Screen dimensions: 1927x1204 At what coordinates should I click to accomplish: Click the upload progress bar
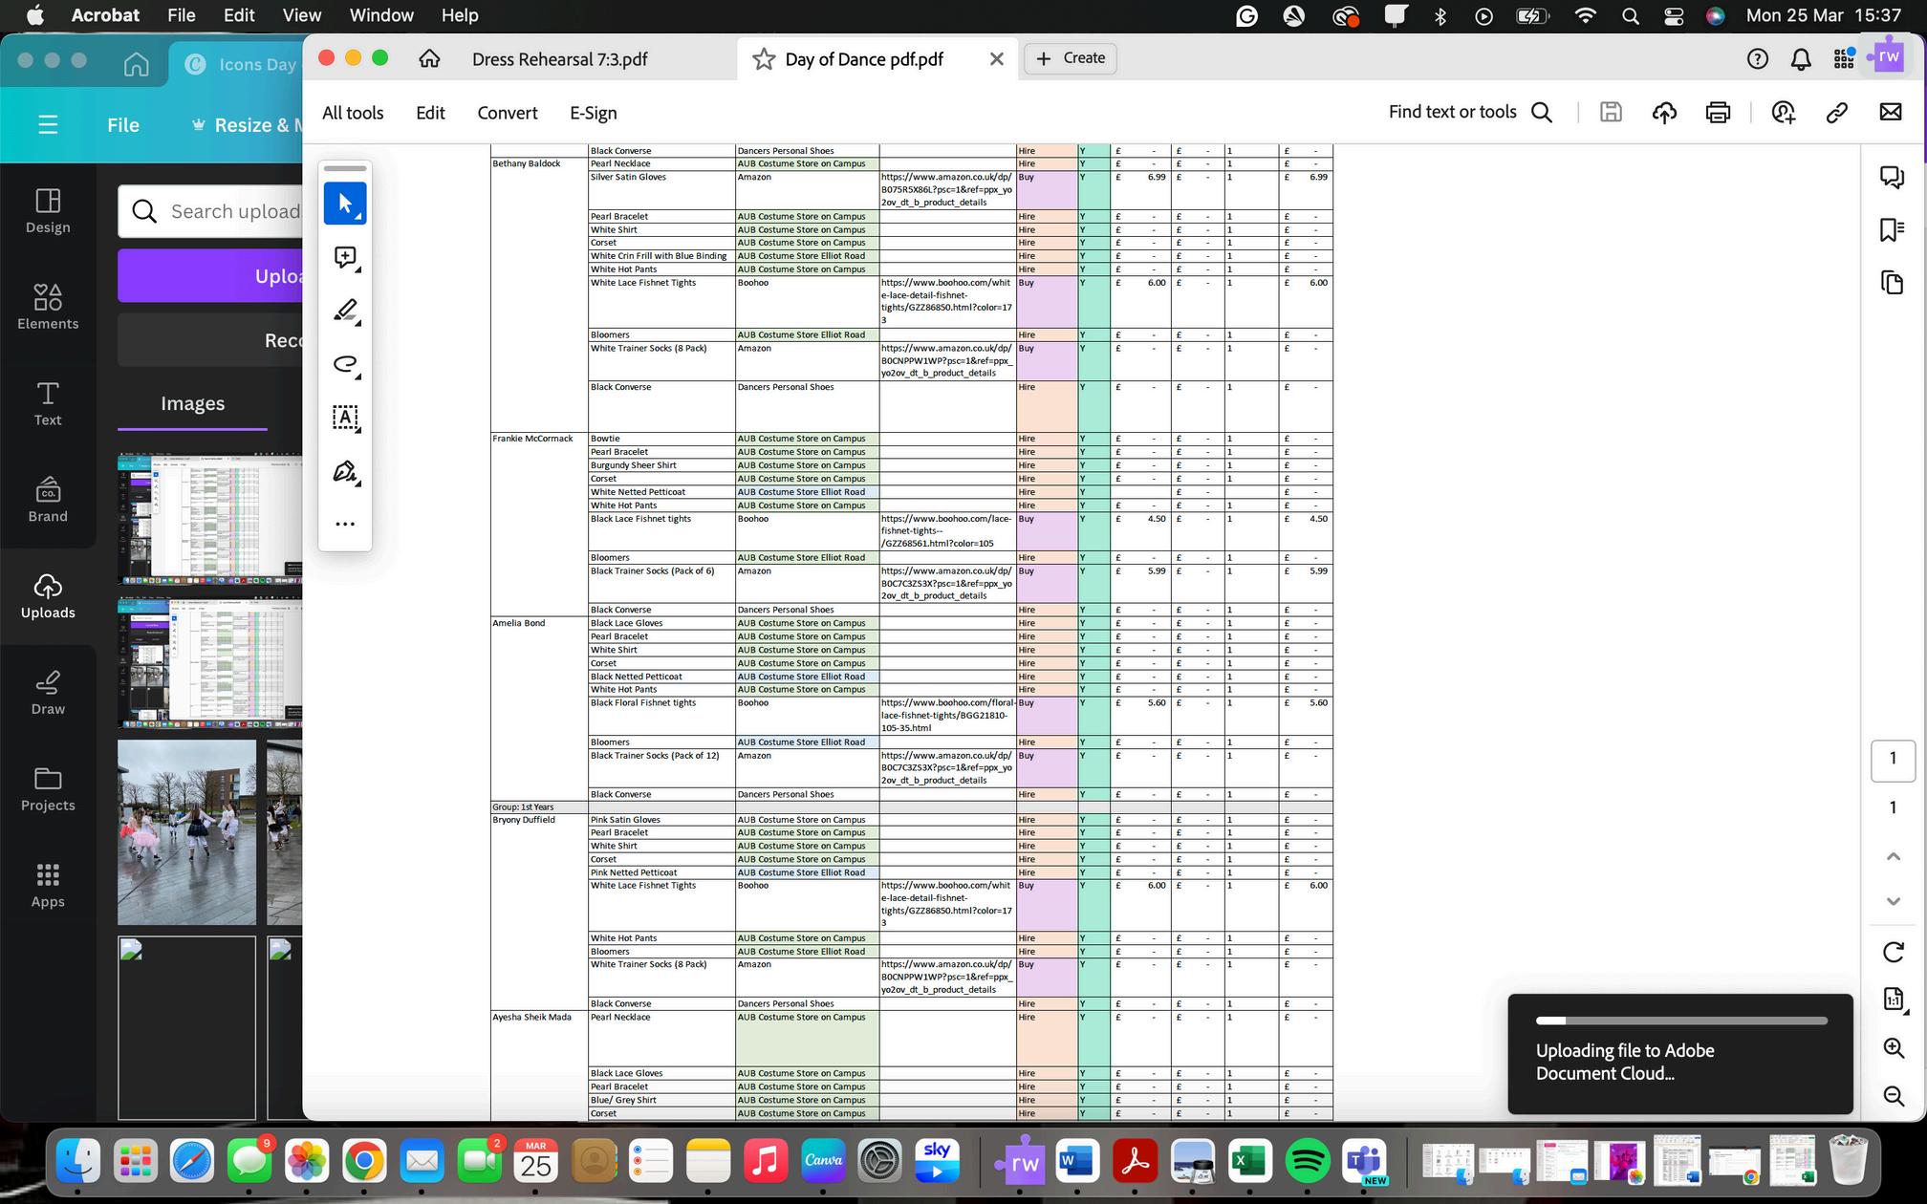coord(1680,1021)
